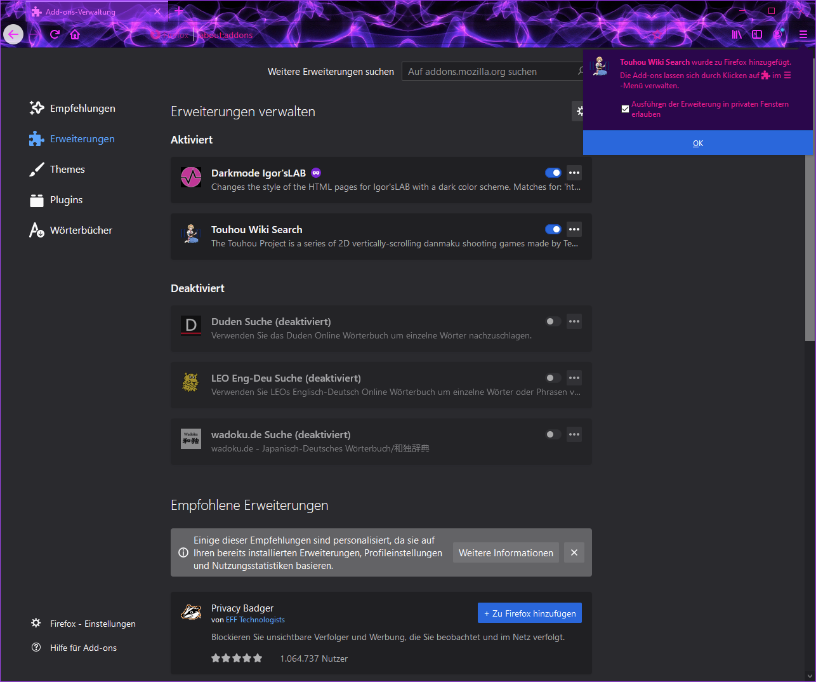
Task: Click Weitere Informationen button
Action: point(506,552)
